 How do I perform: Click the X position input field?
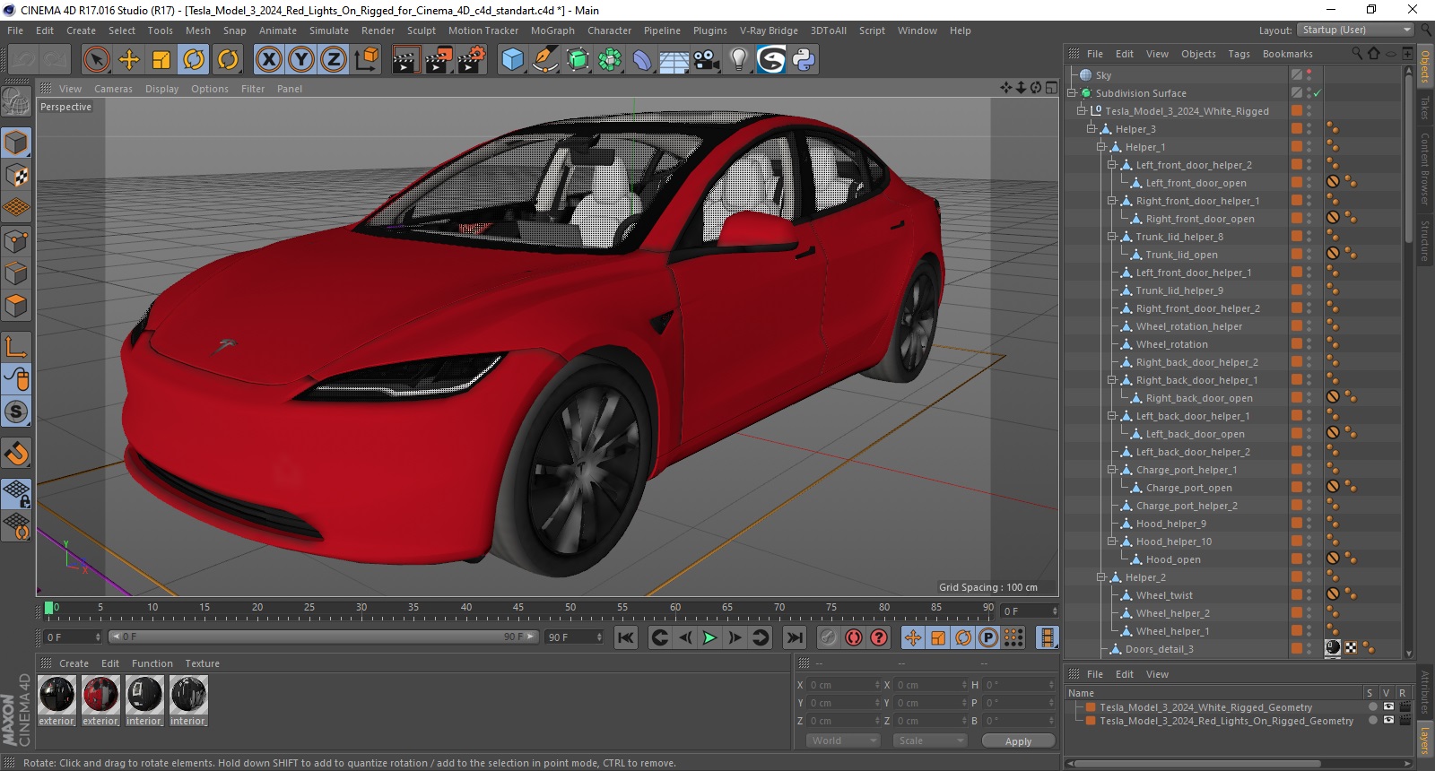coord(845,685)
